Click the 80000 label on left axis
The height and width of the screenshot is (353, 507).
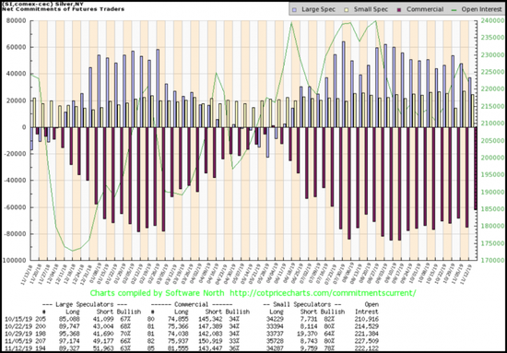[16, 20]
